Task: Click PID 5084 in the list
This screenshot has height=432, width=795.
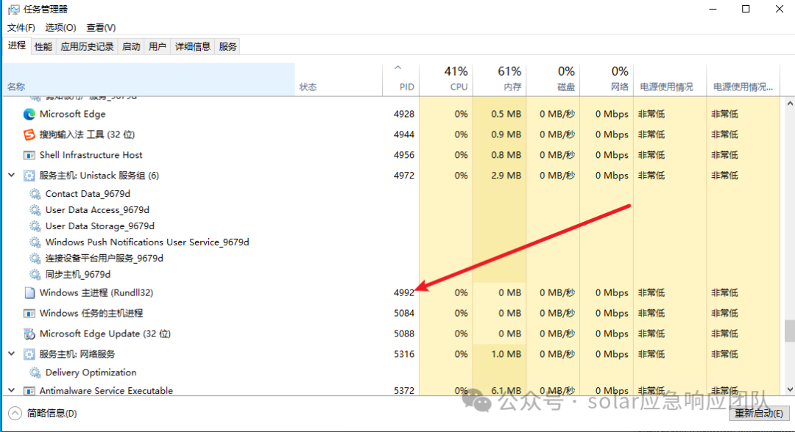Action: pyautogui.click(x=403, y=314)
